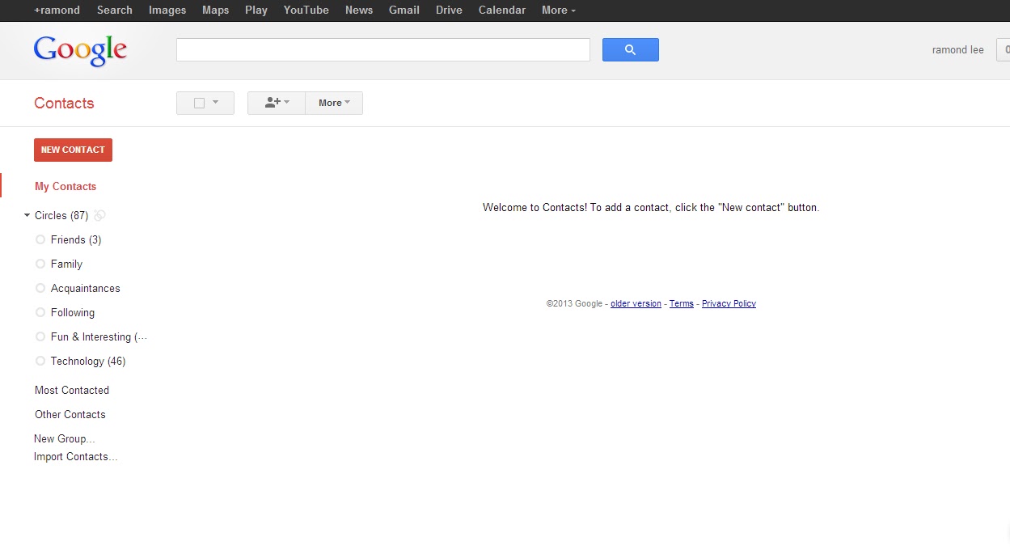
Task: Go to Search in the top bar
Action: pos(115,11)
